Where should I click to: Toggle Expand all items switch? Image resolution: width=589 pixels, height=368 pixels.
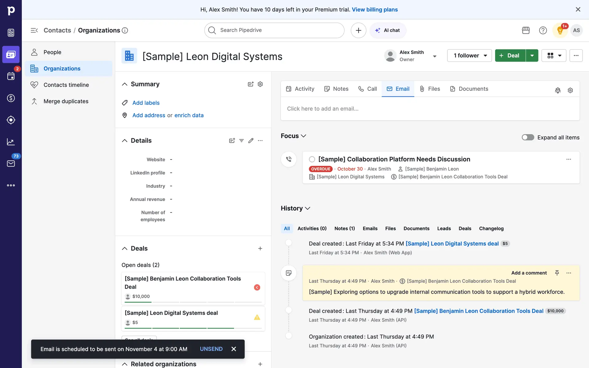click(x=528, y=137)
